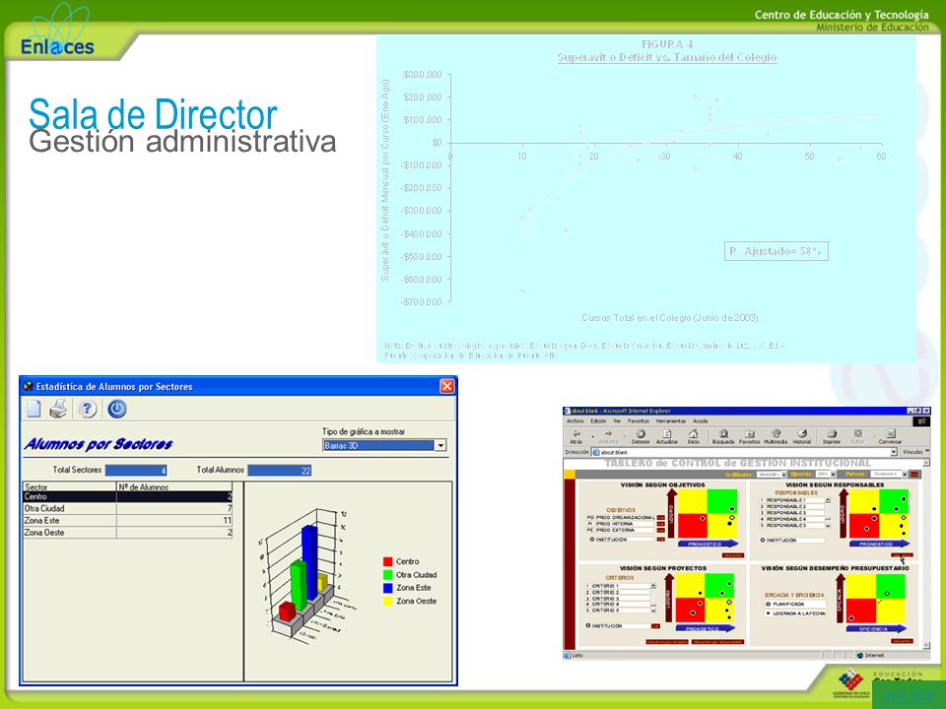The image size is (946, 709).
Task: Select the Zona Oeste table row
Action: point(127,533)
